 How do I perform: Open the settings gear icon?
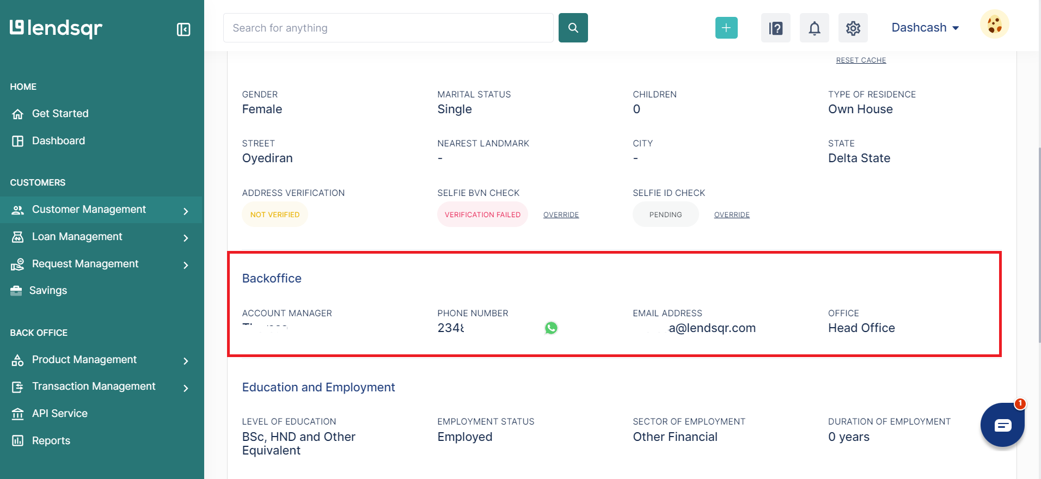click(853, 28)
